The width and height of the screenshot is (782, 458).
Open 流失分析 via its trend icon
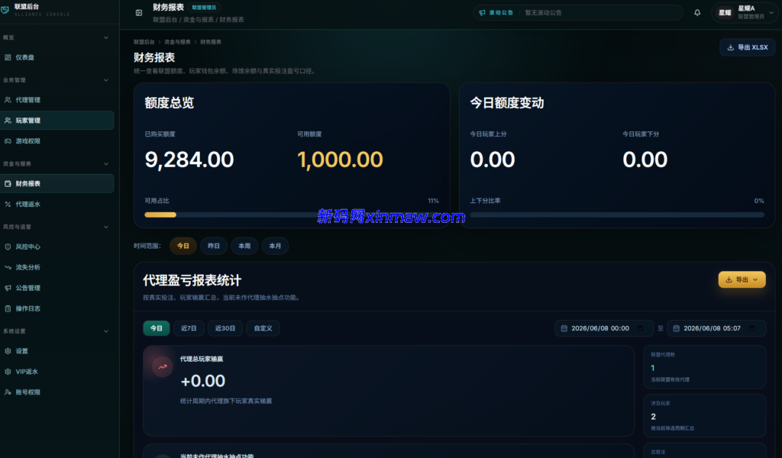tap(8, 267)
